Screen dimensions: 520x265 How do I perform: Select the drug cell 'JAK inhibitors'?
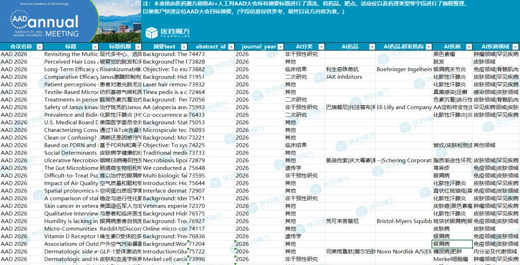click(350, 77)
